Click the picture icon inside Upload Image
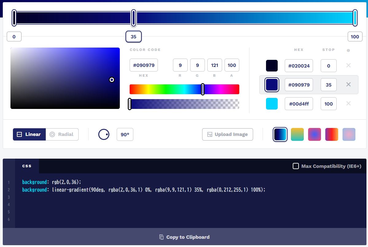Screen dimensions: 368x247 click(210, 134)
